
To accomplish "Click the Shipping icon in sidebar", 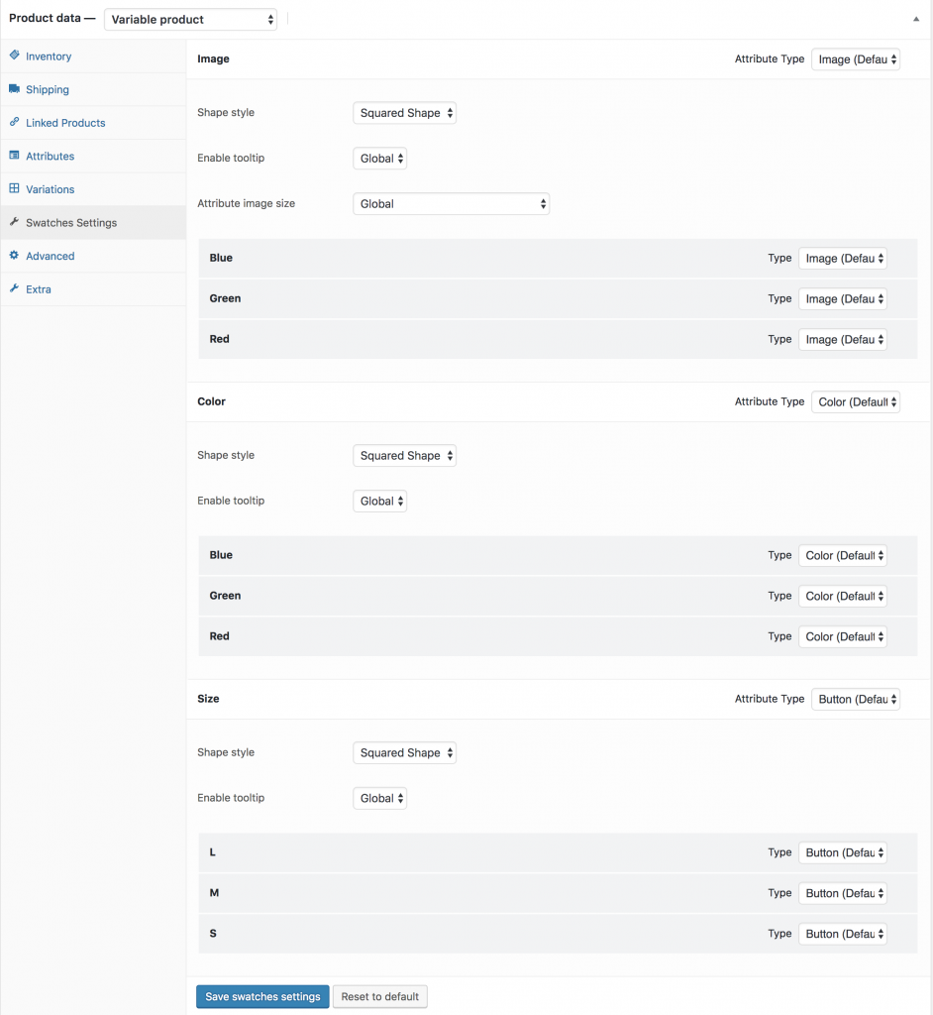I will pyautogui.click(x=14, y=89).
